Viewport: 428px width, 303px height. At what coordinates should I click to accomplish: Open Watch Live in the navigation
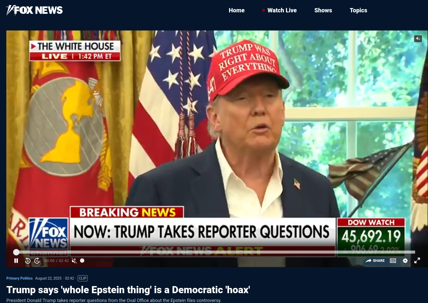[x=279, y=10]
